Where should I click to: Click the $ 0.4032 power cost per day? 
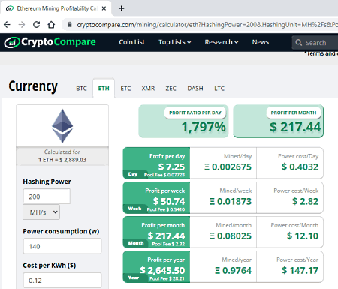point(300,167)
